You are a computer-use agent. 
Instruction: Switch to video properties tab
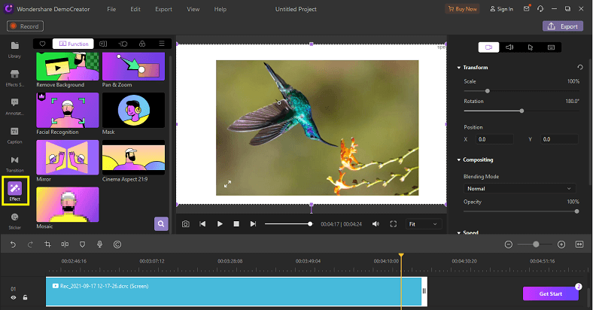(488, 47)
